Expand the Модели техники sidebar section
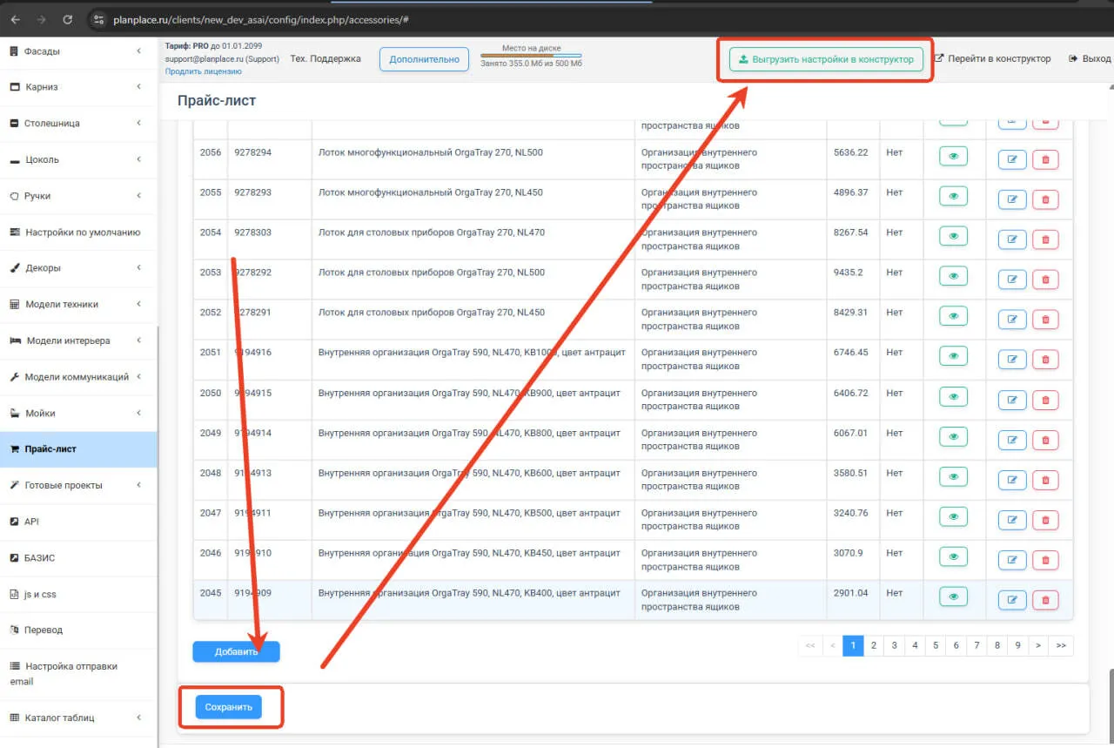Viewport: 1114px width, 748px height. click(x=77, y=305)
